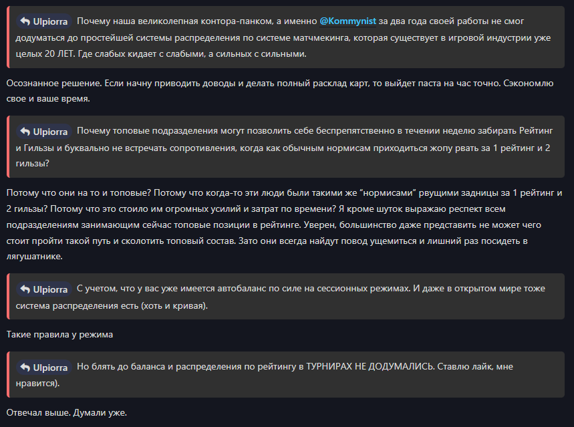Open Ulpiorra name in quote about Рейтинг и Гильзы
The height and width of the screenshot is (427, 574).
50,132
